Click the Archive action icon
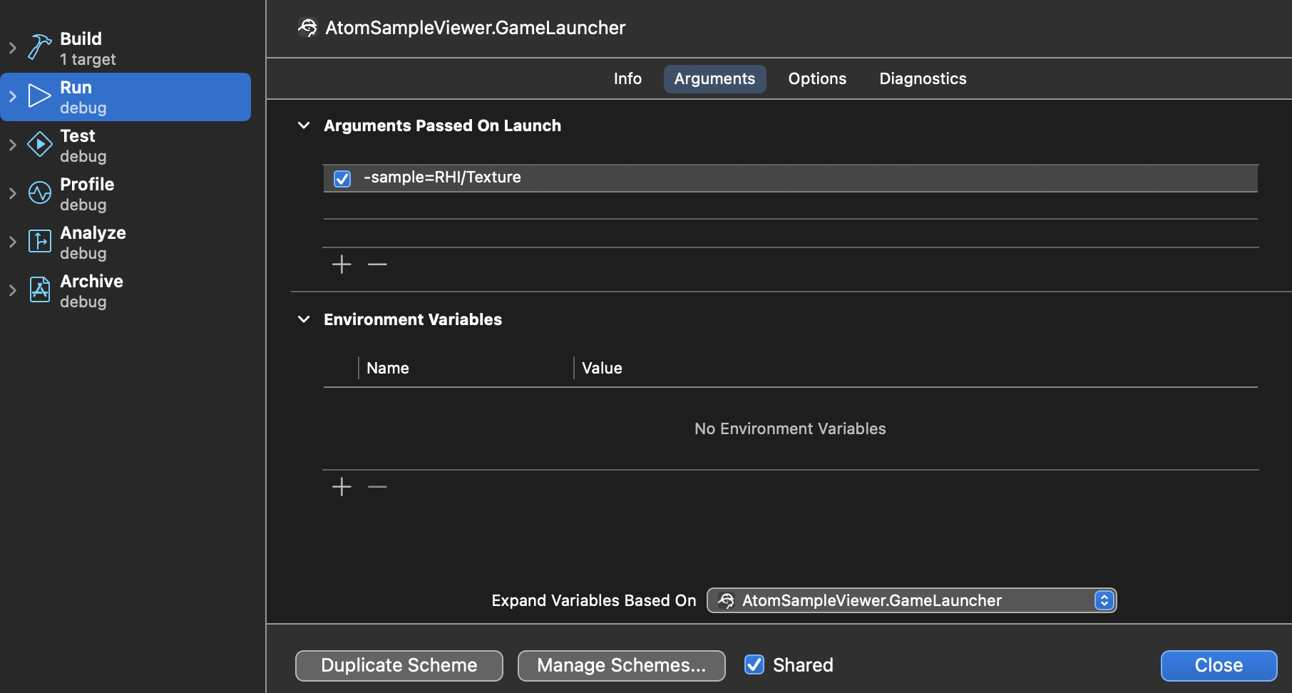This screenshot has width=1292, height=693. click(39, 290)
